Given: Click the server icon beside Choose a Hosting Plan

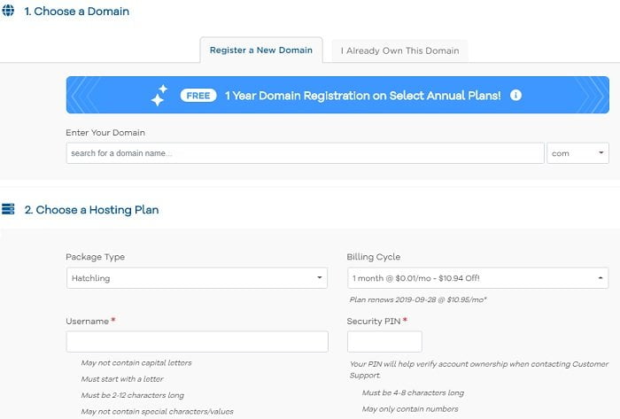Looking at the screenshot, I should click(x=8, y=209).
